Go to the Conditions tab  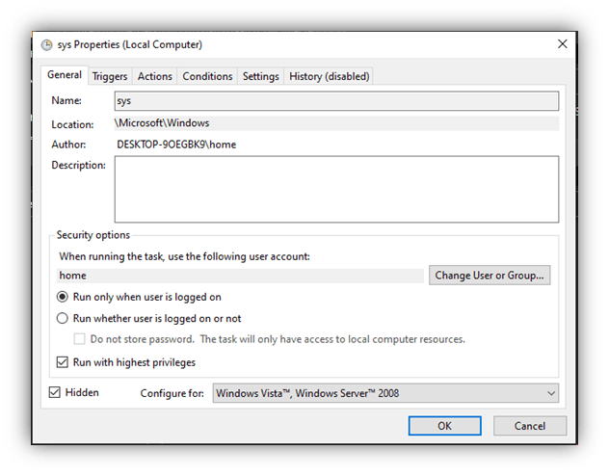click(x=207, y=76)
